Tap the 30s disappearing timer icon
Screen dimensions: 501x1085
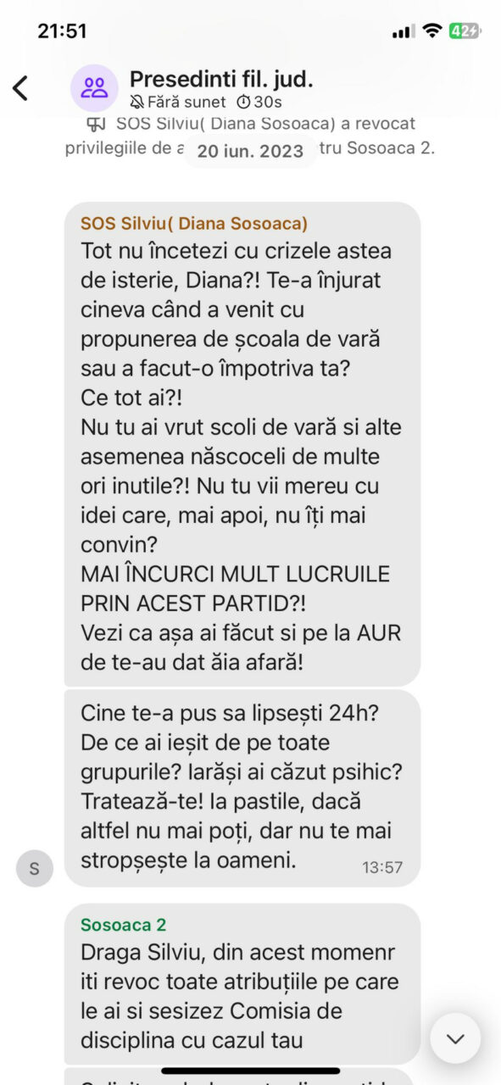coord(242,102)
